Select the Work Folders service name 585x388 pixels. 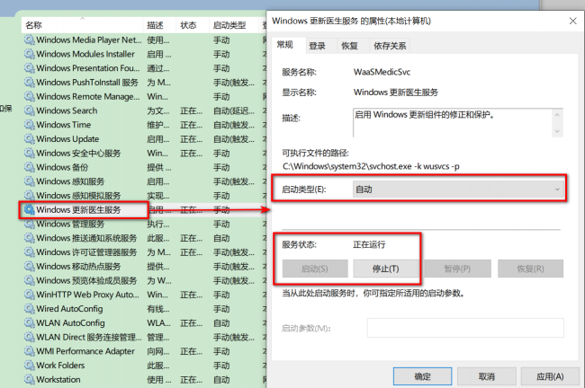(x=60, y=366)
